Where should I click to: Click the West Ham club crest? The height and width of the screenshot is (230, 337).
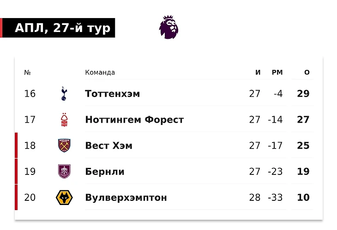tap(64, 146)
